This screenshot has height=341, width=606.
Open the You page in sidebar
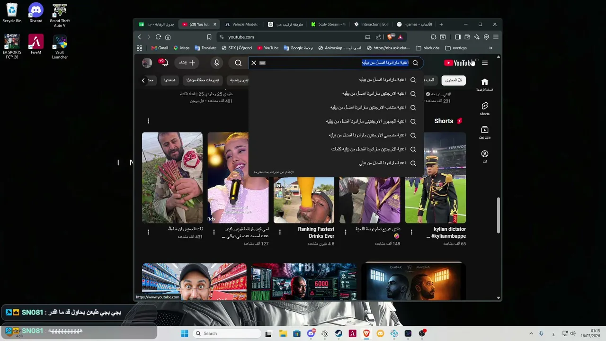click(484, 156)
